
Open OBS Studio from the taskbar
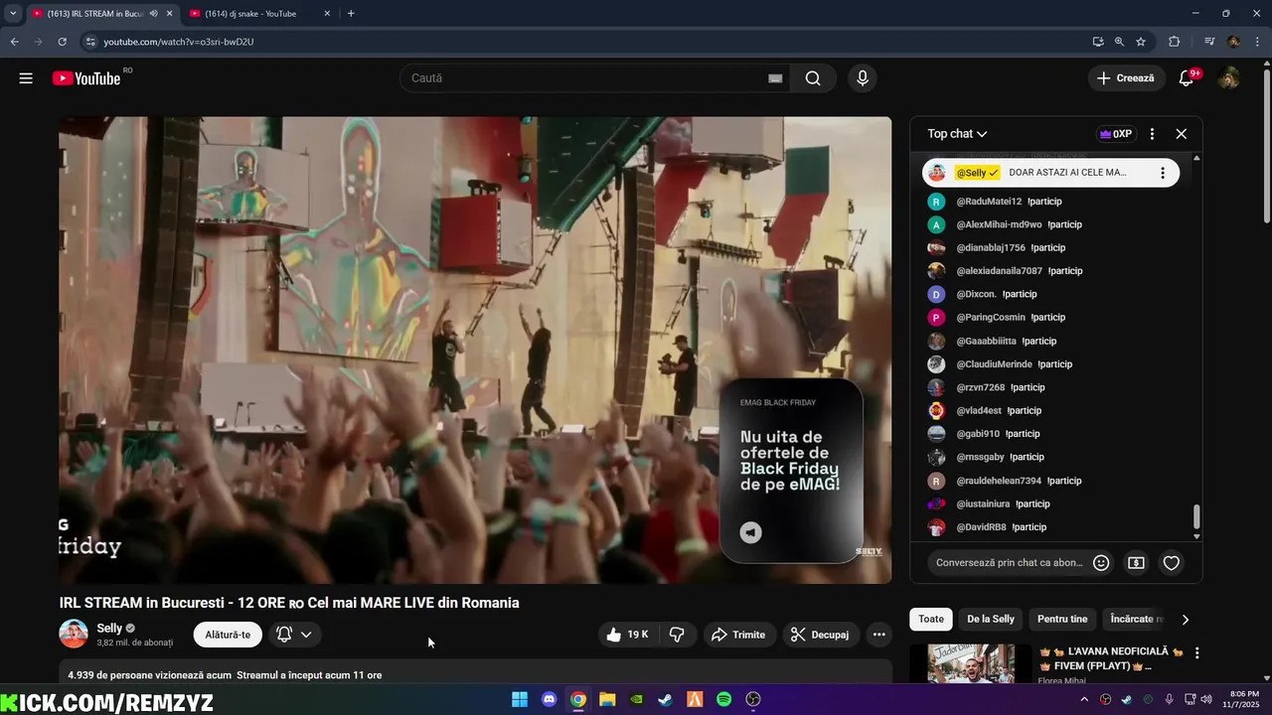pyautogui.click(x=753, y=699)
